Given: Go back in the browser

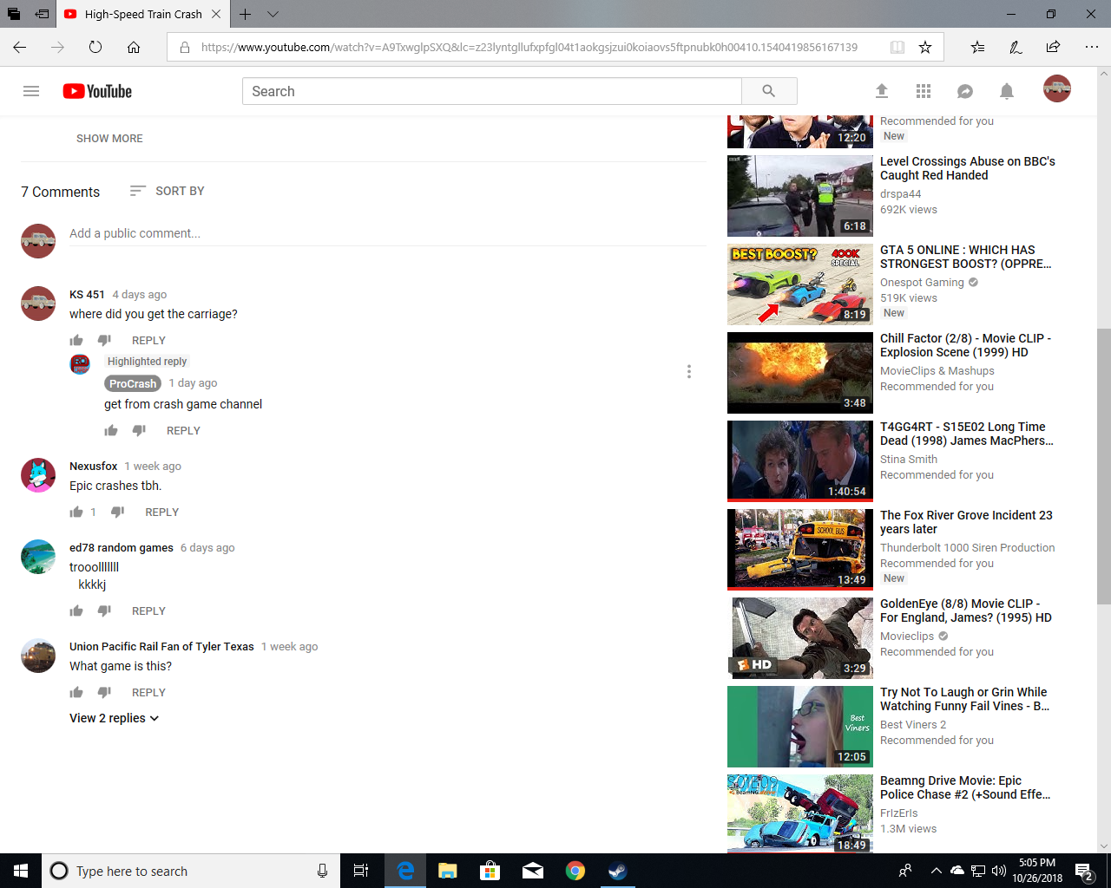Looking at the screenshot, I should (x=19, y=47).
